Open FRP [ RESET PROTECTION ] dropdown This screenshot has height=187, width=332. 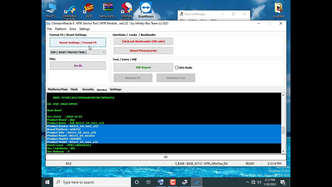click(x=78, y=52)
